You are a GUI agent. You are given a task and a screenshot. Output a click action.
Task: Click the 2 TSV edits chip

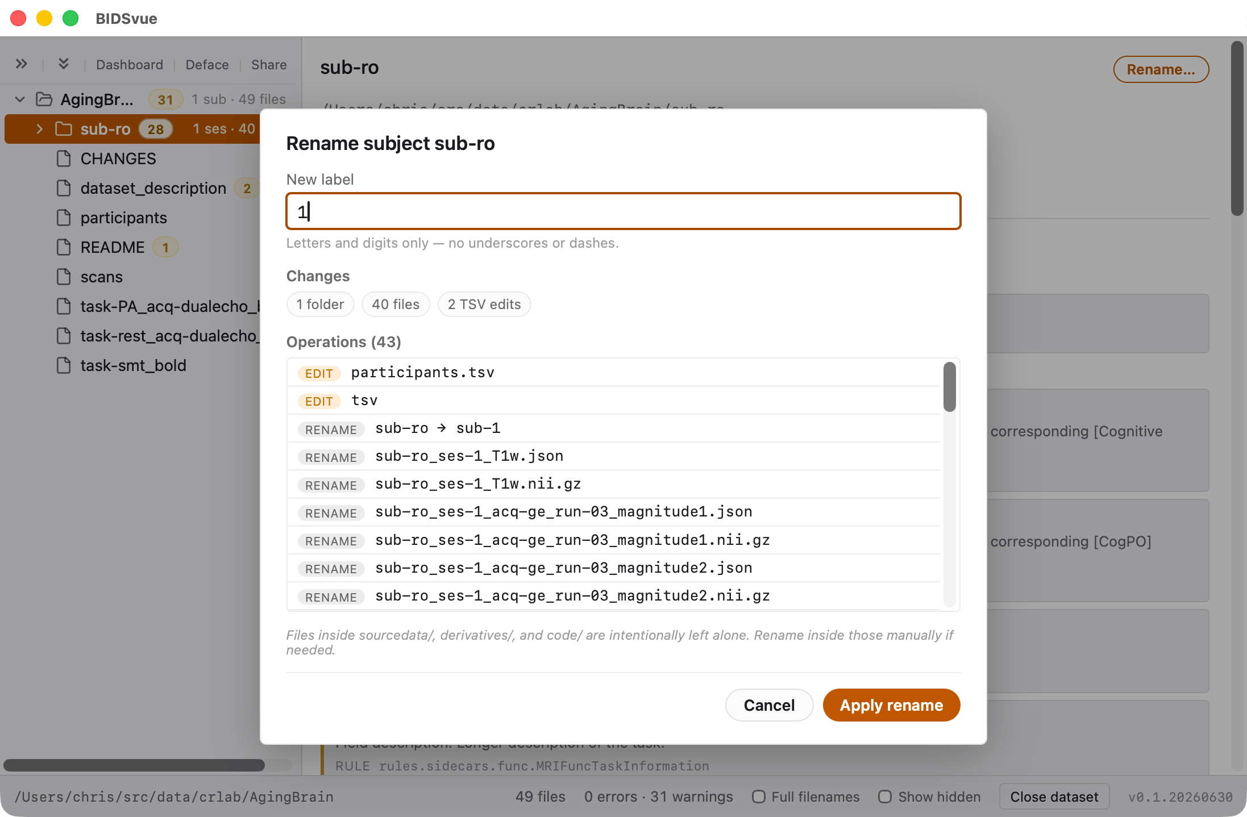point(484,305)
